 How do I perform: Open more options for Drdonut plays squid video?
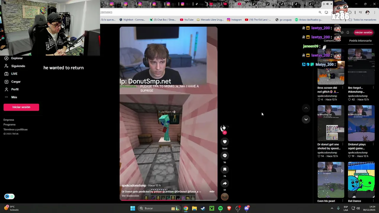click(x=373, y=144)
